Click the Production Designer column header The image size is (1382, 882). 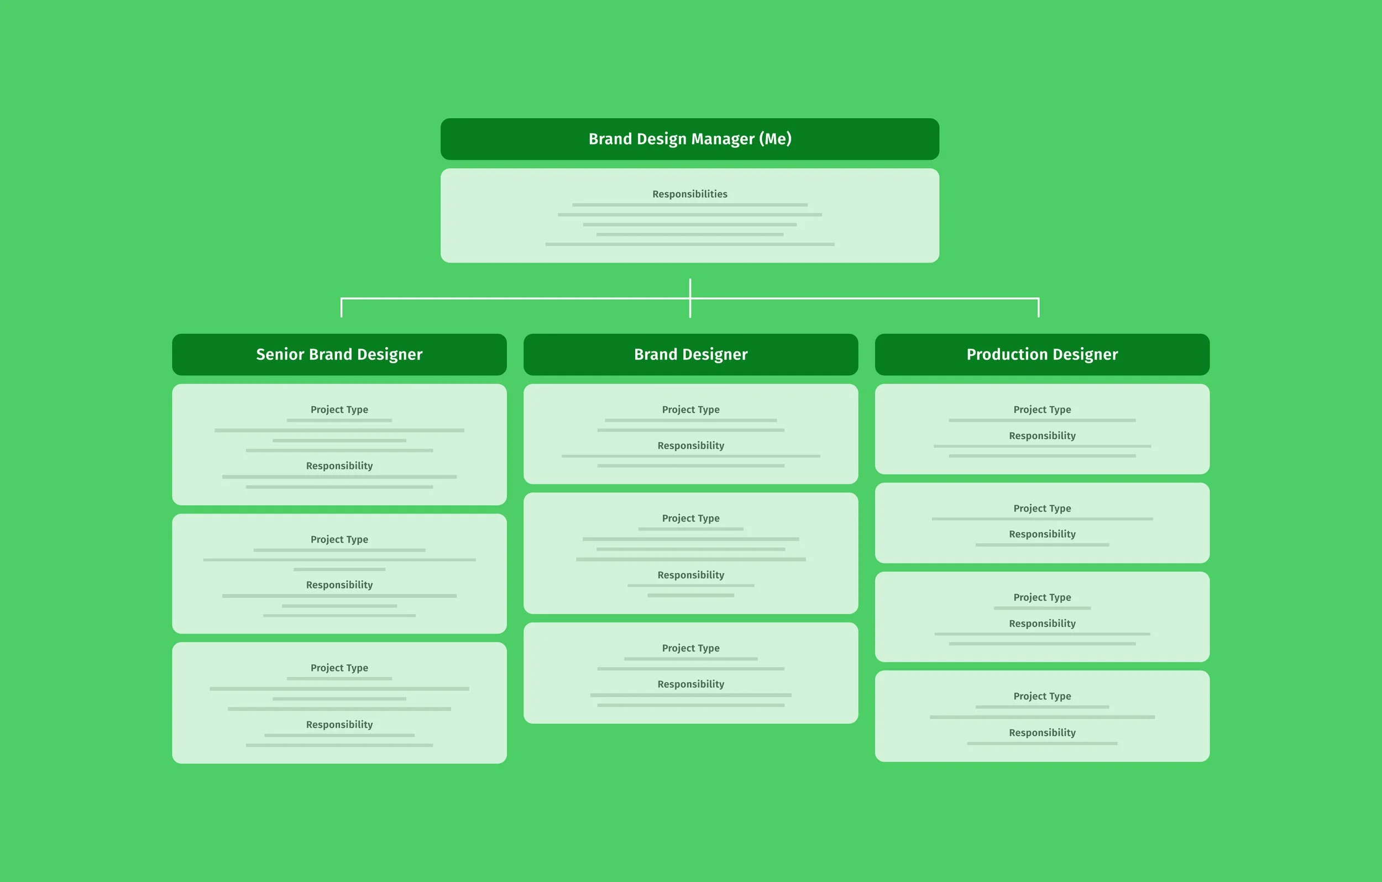(1041, 354)
